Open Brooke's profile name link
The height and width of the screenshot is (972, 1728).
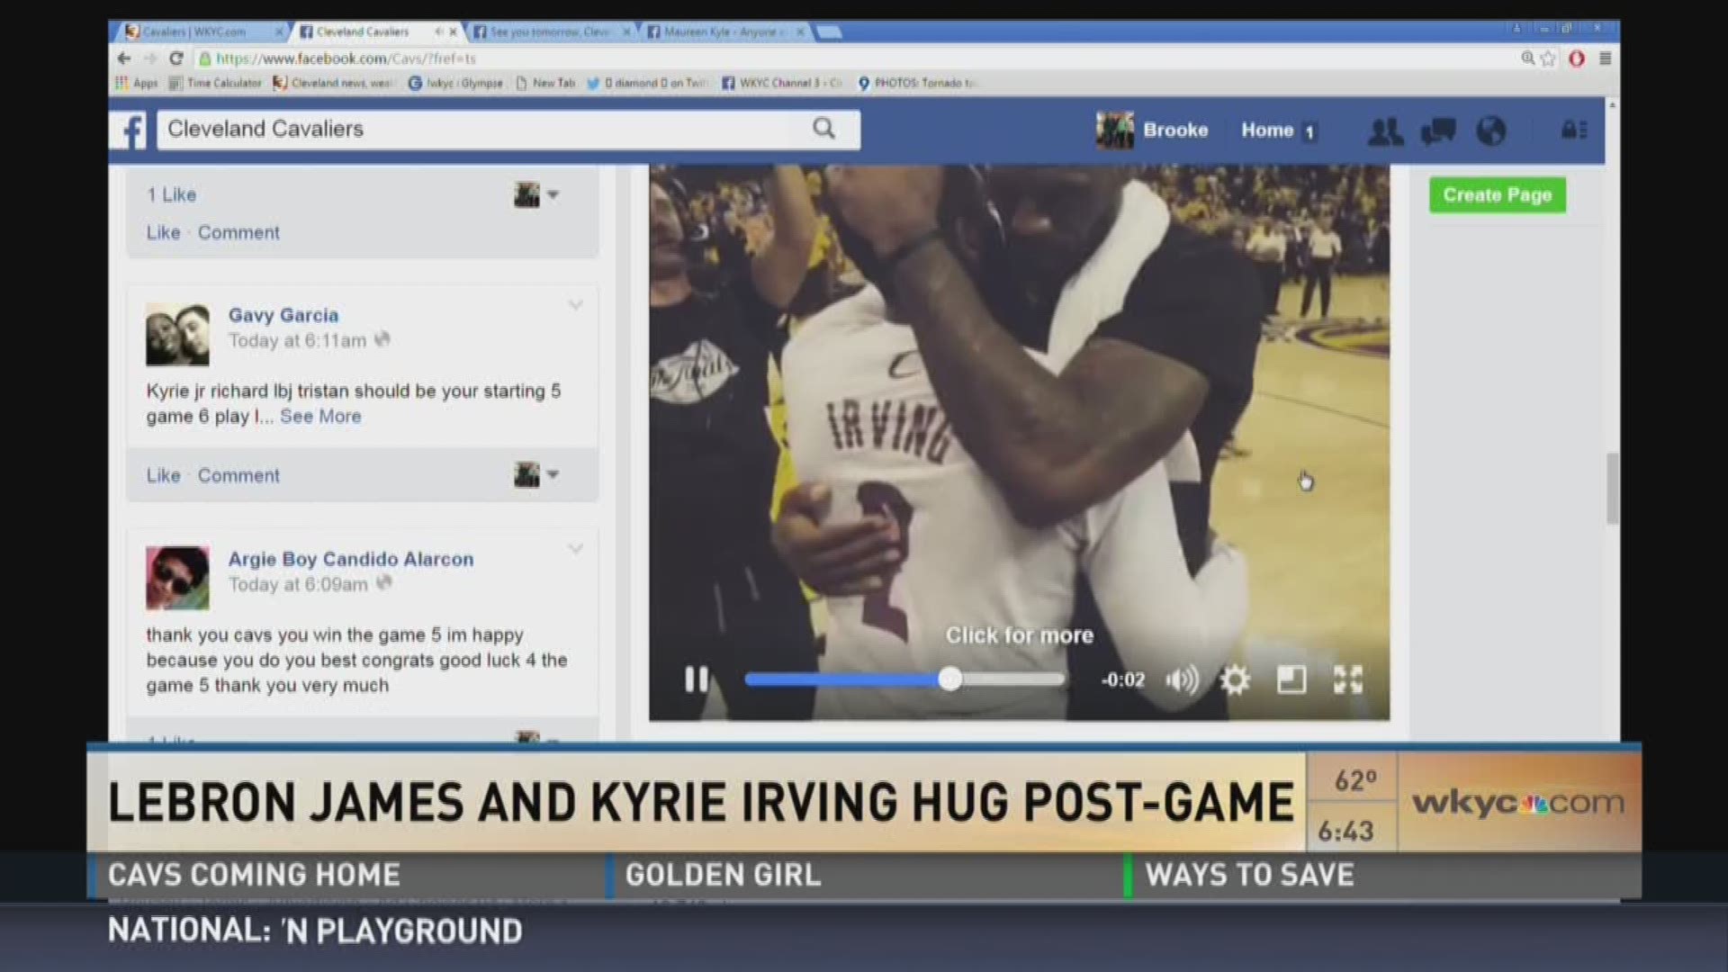click(1175, 130)
